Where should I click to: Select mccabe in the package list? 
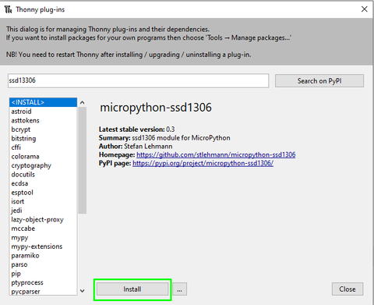click(x=43, y=229)
